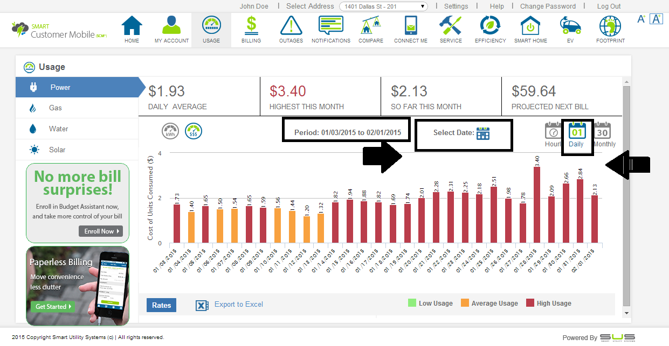This screenshot has height=346, width=669.
Task: Open the Footprint icon
Action: pos(610,26)
